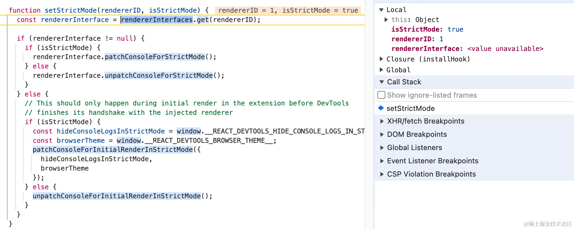Click patchConsoleForInitialRenderInStrictMode call
574x229 pixels.
(113, 150)
